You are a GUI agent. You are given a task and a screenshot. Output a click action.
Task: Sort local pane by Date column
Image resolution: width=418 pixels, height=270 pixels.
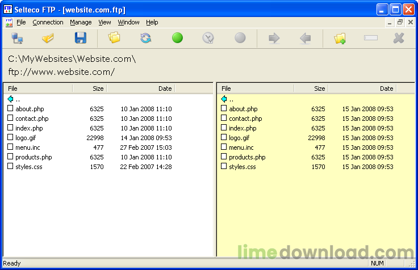pyautogui.click(x=141, y=88)
